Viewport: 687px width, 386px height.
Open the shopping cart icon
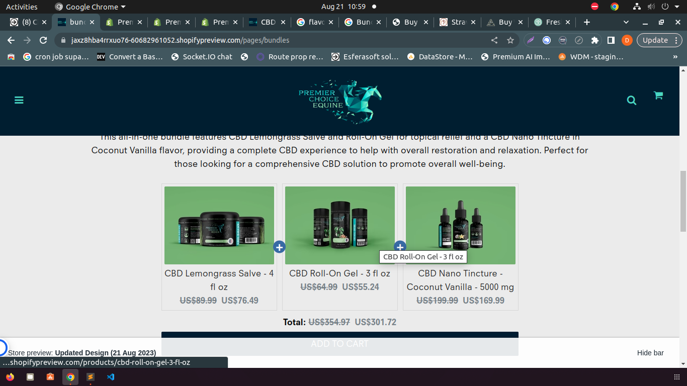coord(658,95)
